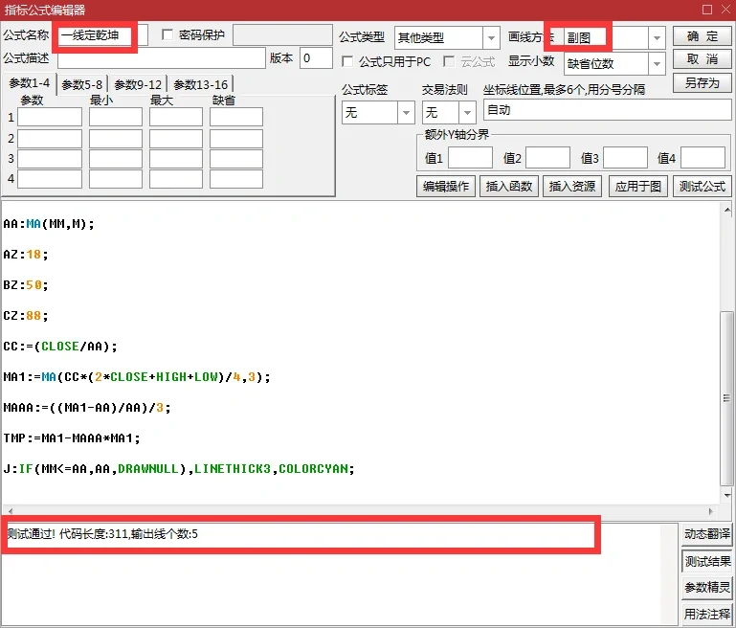Open the 显示小数 缺省位数 dropdown

pos(658,63)
